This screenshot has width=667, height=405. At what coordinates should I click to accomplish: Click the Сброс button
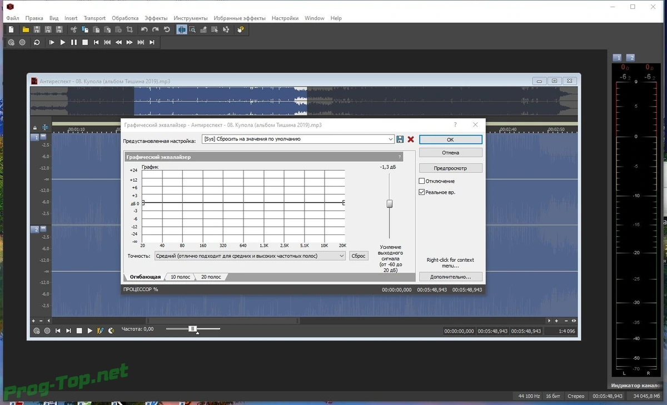(359, 256)
